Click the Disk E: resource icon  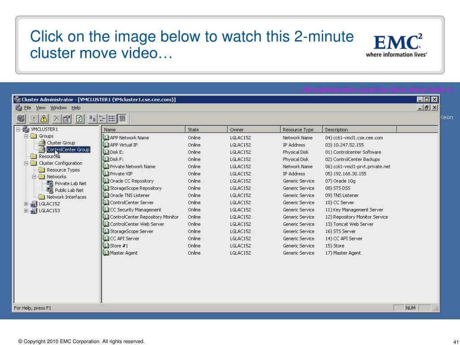point(106,152)
